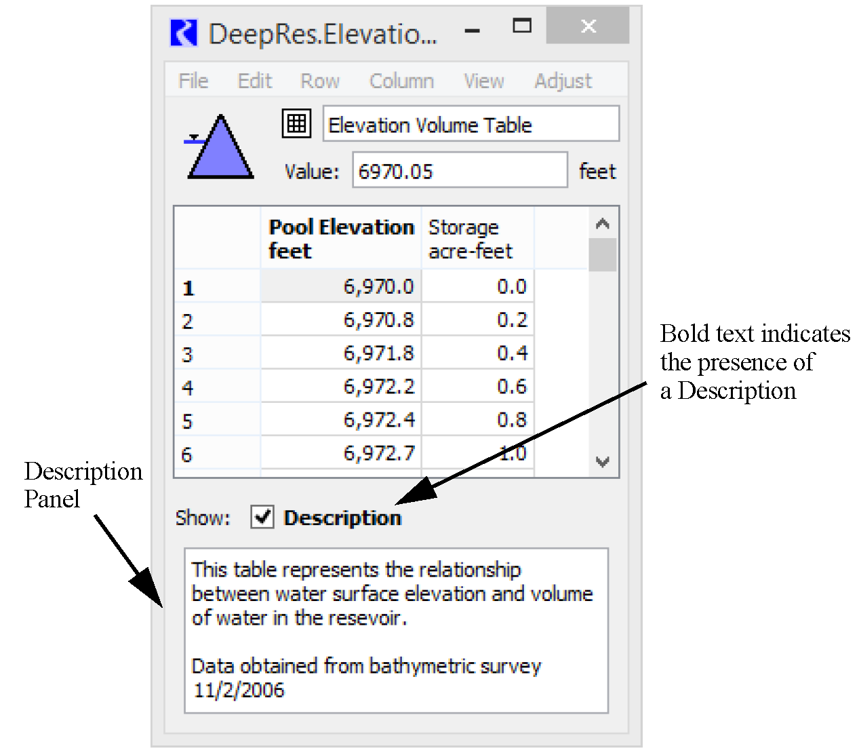
Task: Open the Adjust menu
Action: (563, 81)
